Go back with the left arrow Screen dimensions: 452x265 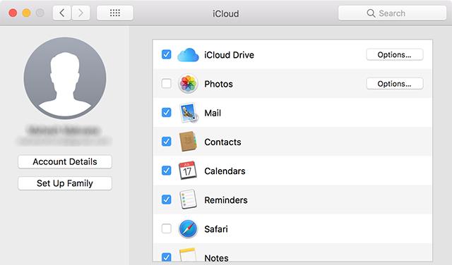(61, 13)
